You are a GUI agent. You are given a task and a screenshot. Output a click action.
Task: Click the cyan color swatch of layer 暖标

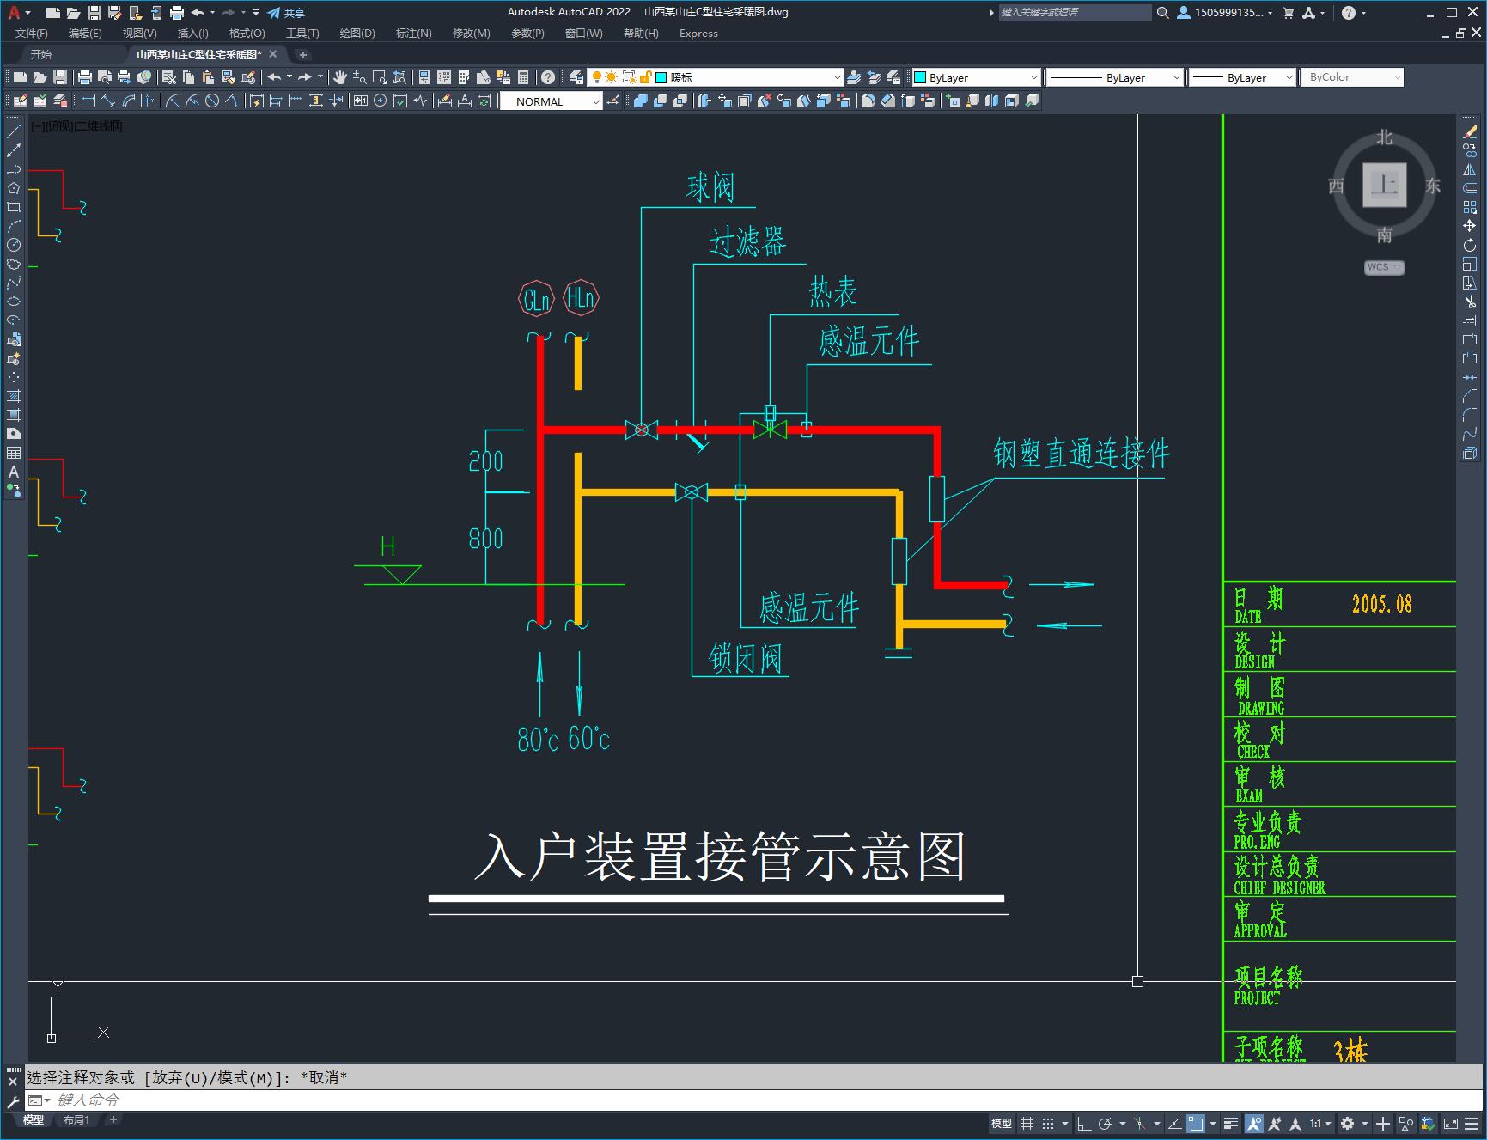pos(661,77)
